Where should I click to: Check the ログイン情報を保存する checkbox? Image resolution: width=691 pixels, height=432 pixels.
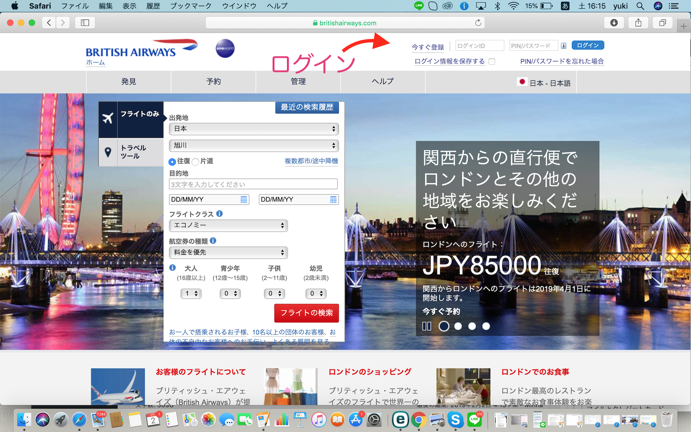(x=492, y=62)
